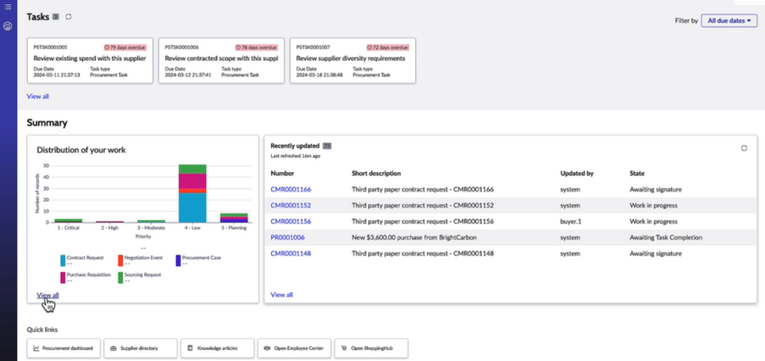
Task: Open record CMR0001148
Action: 291,253
